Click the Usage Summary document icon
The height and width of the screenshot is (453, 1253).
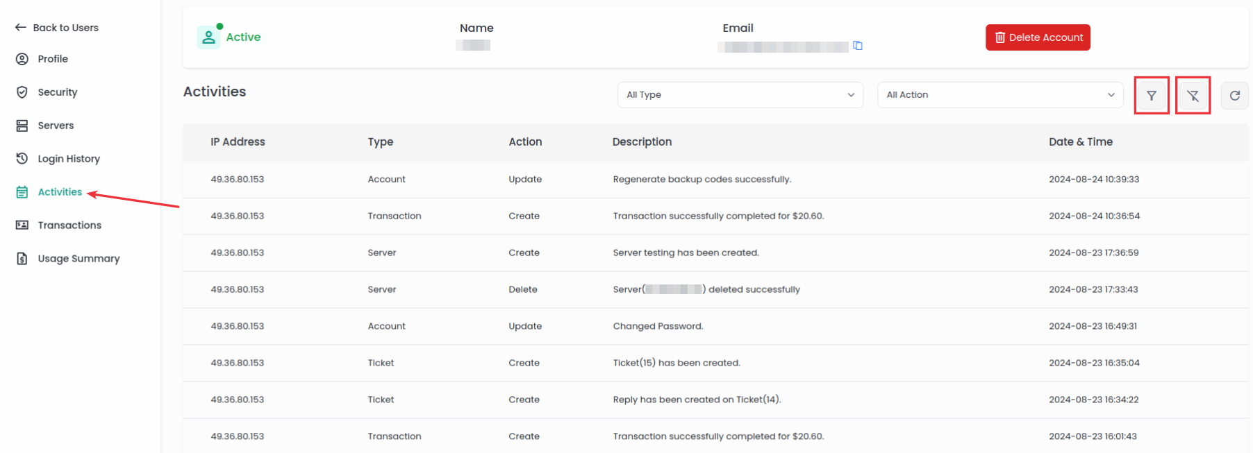pyautogui.click(x=22, y=259)
